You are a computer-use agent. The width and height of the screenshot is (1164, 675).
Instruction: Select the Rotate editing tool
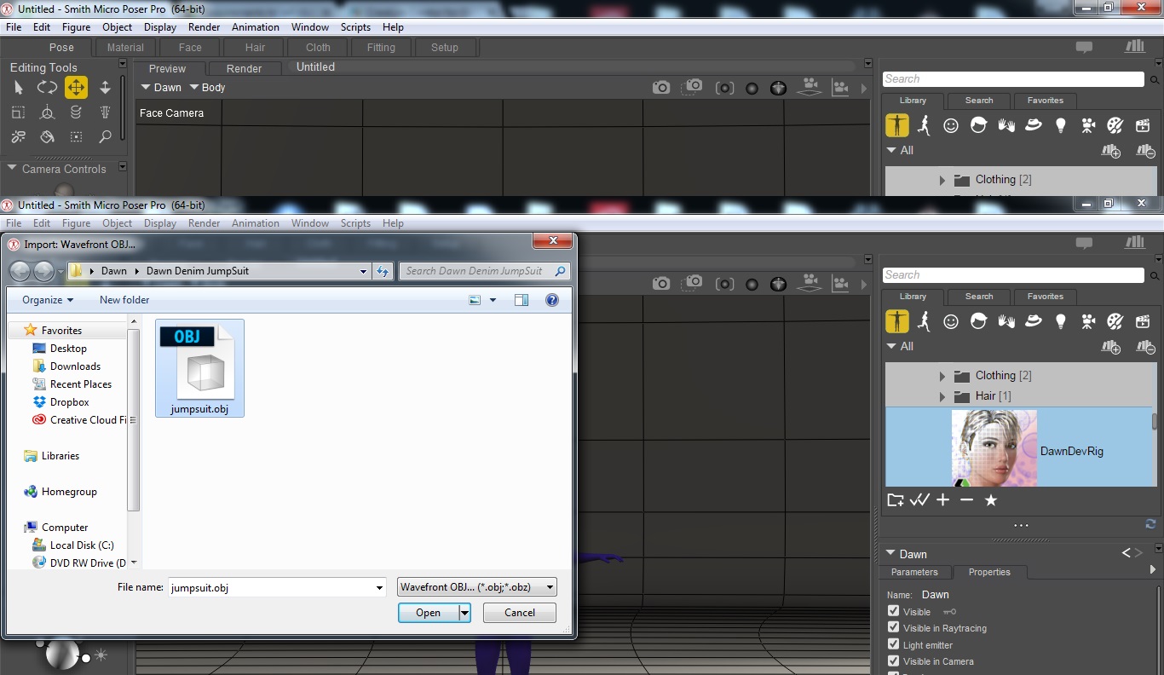[47, 88]
